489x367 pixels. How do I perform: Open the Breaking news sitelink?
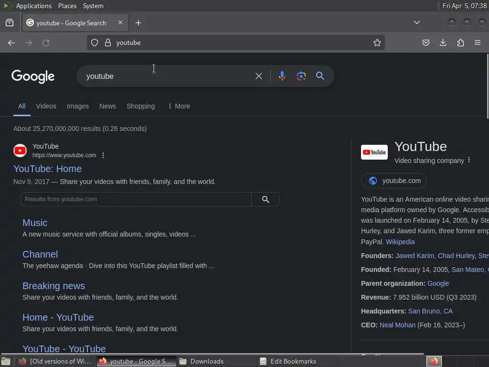coord(53,286)
